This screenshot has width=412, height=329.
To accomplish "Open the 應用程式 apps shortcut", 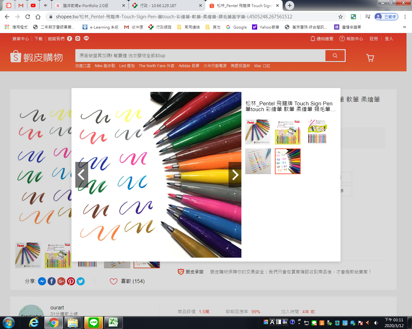I will click(x=16, y=27).
